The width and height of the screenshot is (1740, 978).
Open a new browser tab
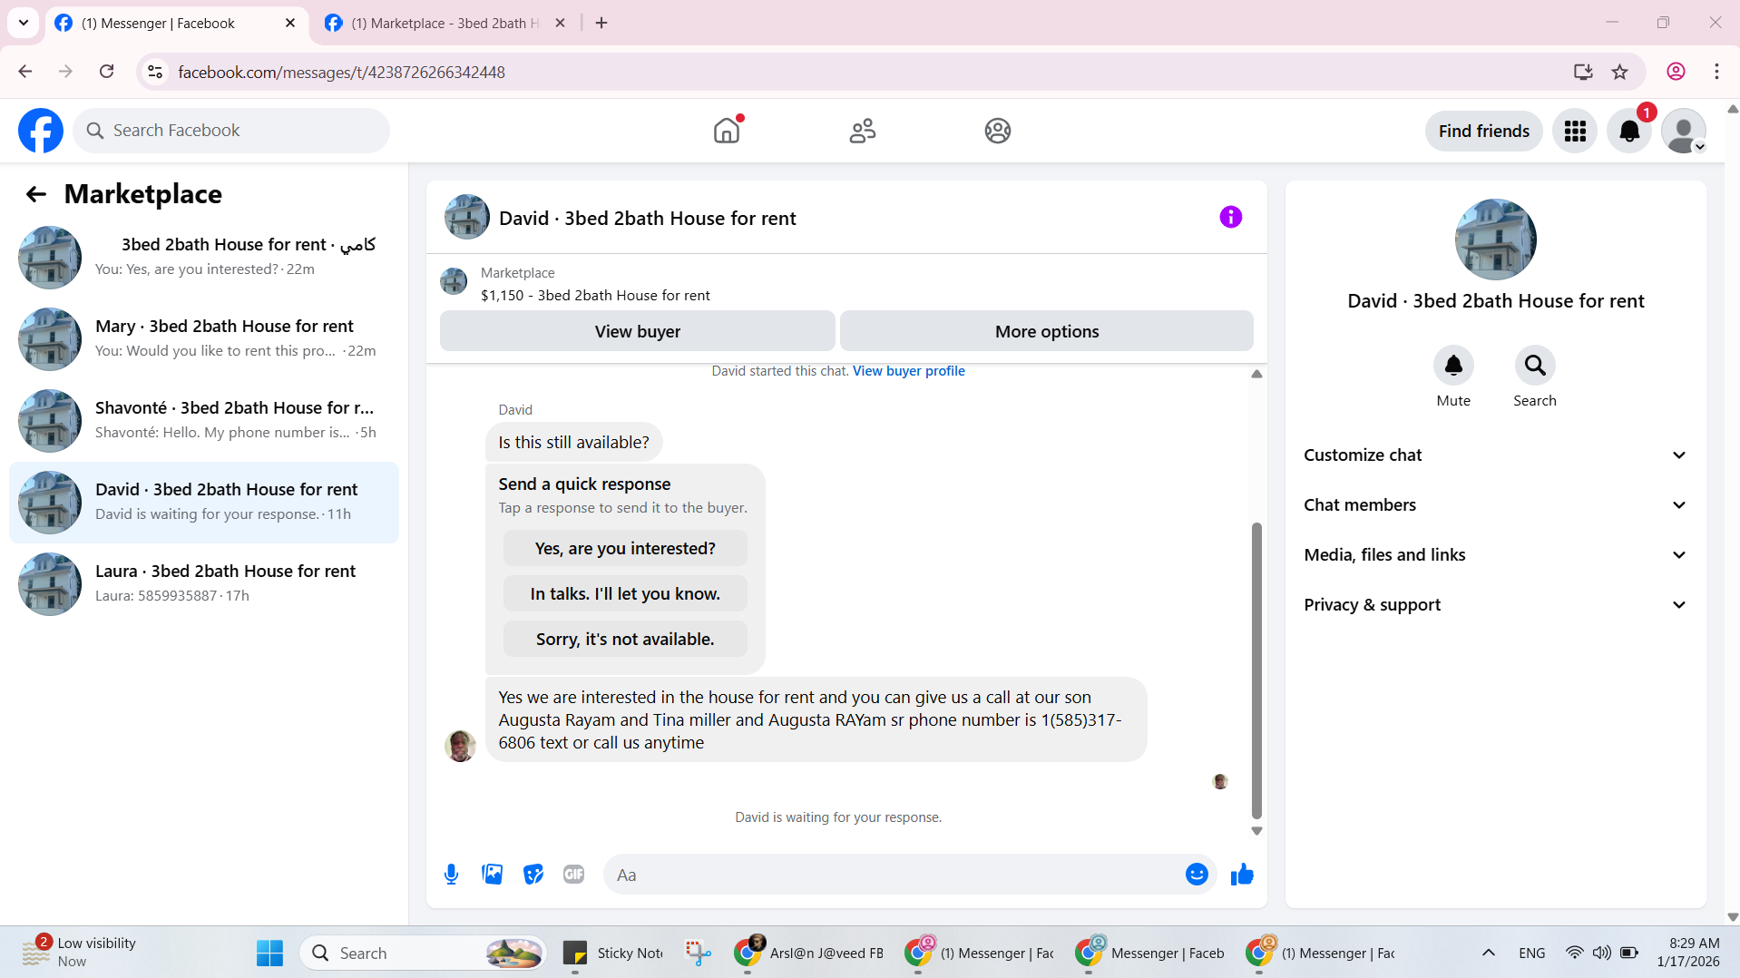point(601,23)
